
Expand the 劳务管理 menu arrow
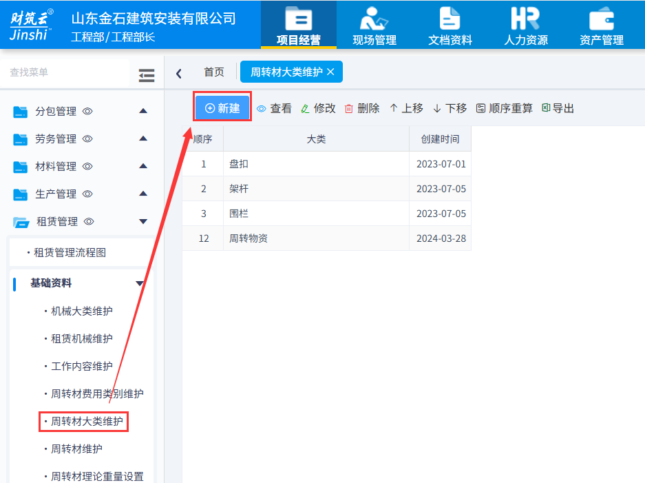(143, 138)
